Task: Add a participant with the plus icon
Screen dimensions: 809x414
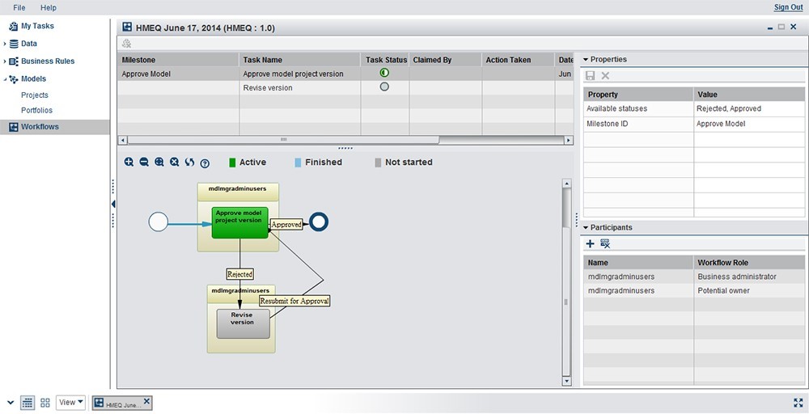Action: [x=590, y=243]
